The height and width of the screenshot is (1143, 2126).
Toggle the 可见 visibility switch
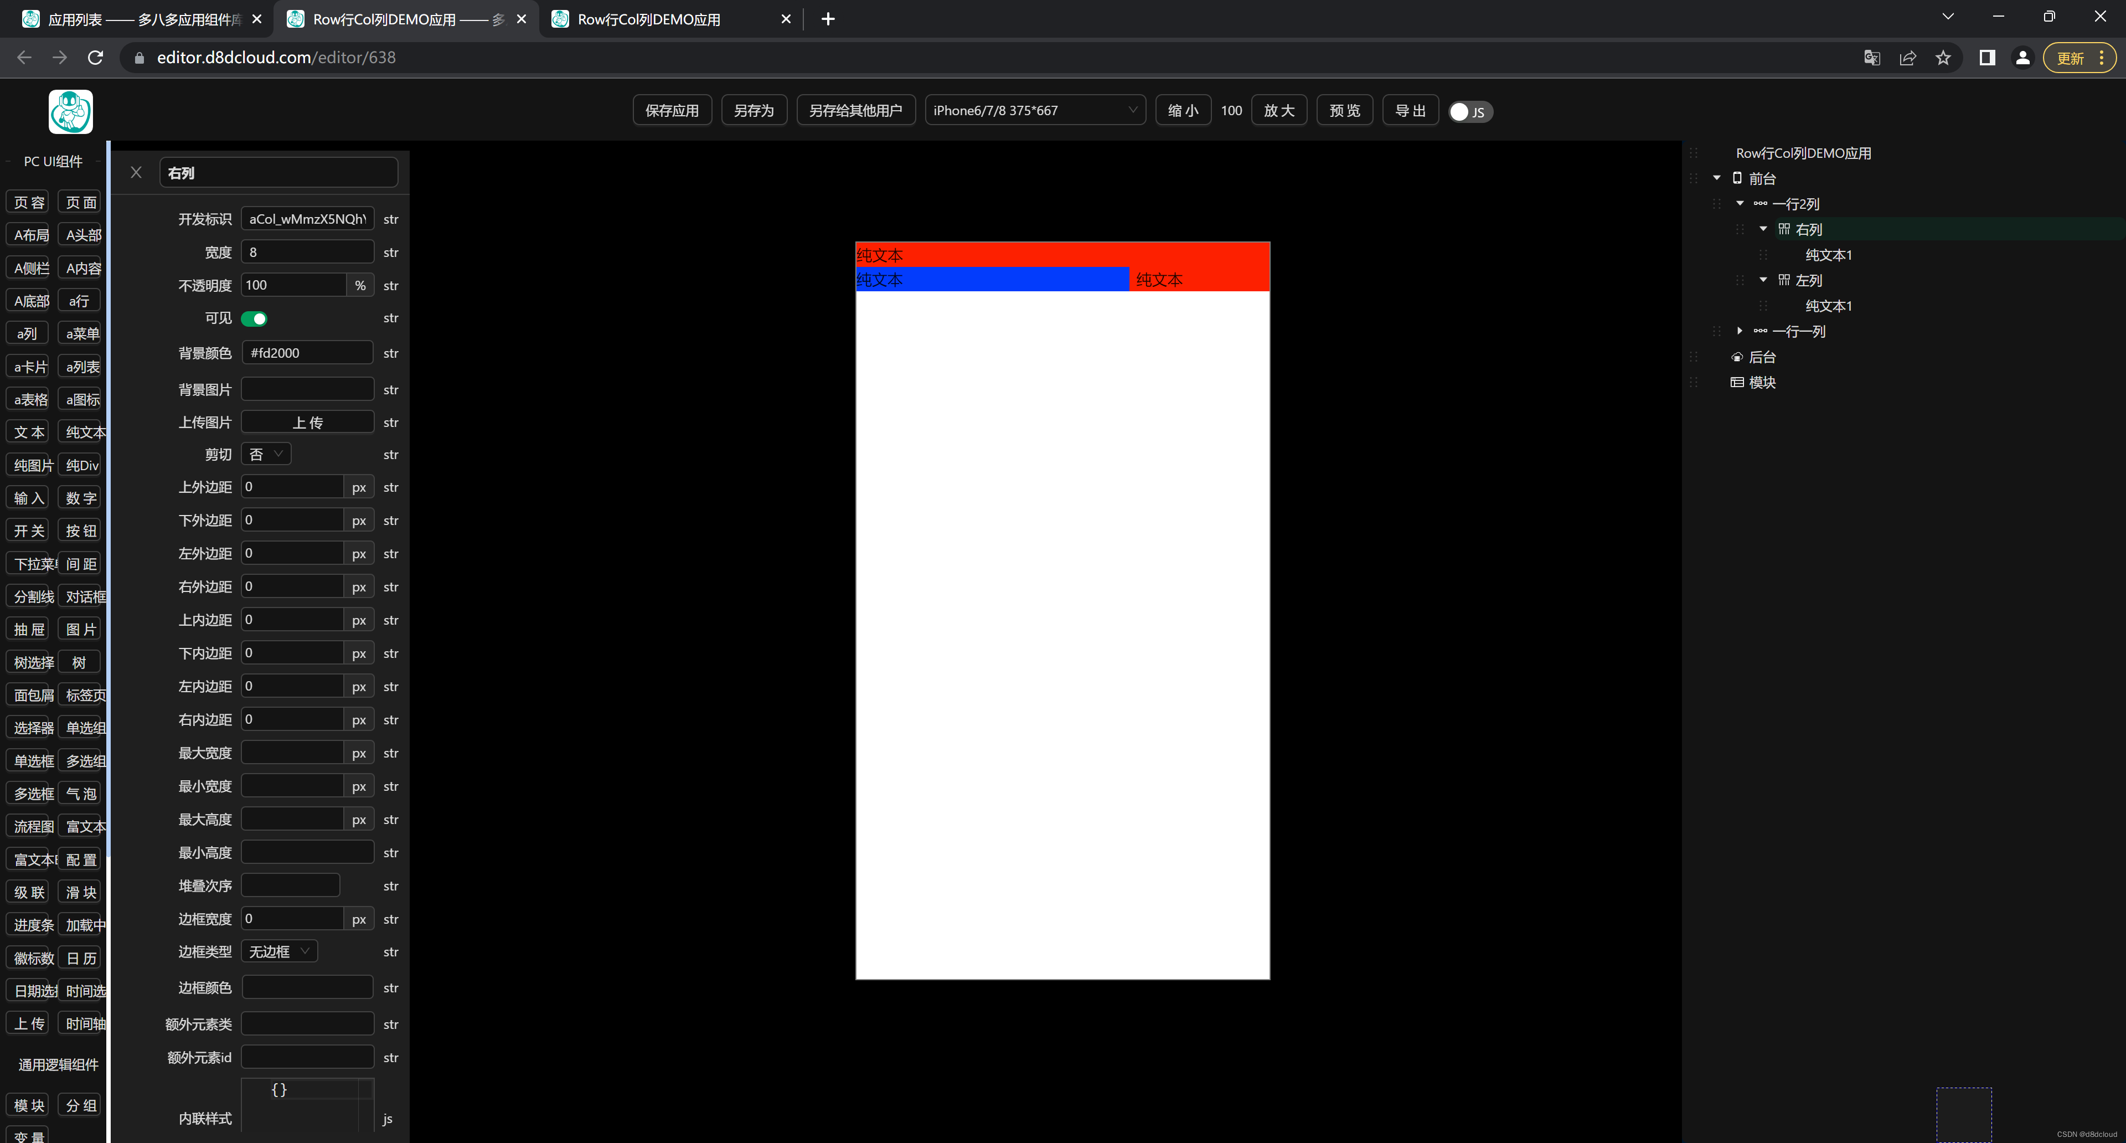coord(254,318)
